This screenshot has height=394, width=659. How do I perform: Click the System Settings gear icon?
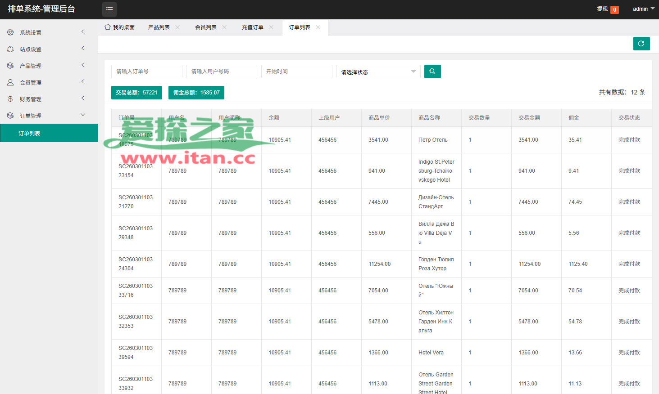click(x=10, y=32)
